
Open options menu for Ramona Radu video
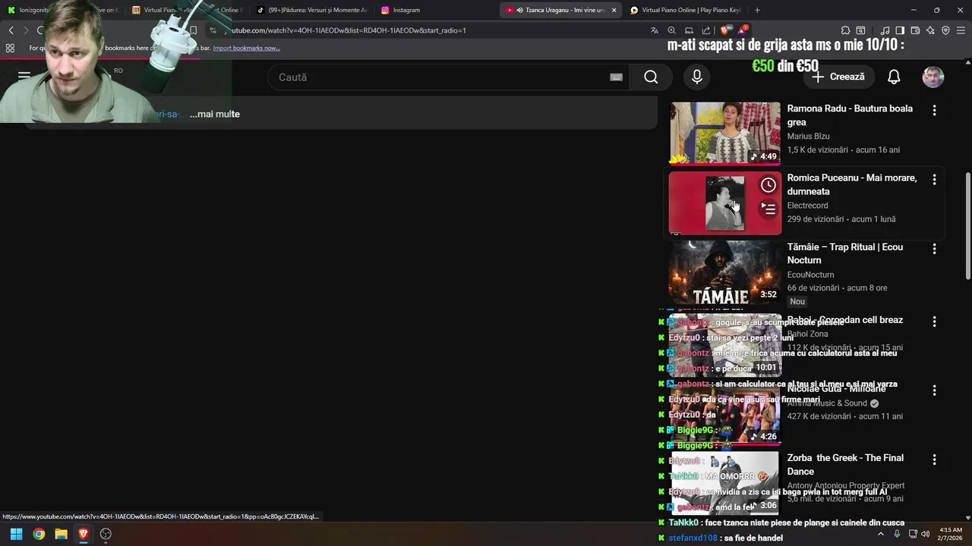tap(934, 111)
